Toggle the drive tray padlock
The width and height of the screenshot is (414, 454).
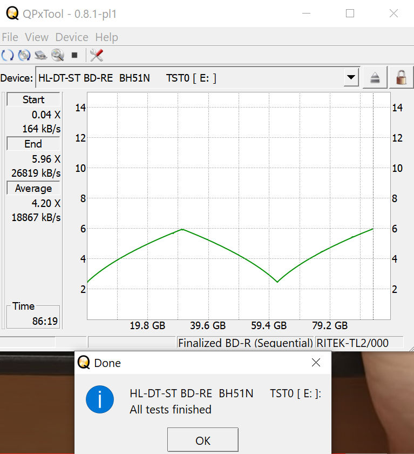tap(401, 78)
